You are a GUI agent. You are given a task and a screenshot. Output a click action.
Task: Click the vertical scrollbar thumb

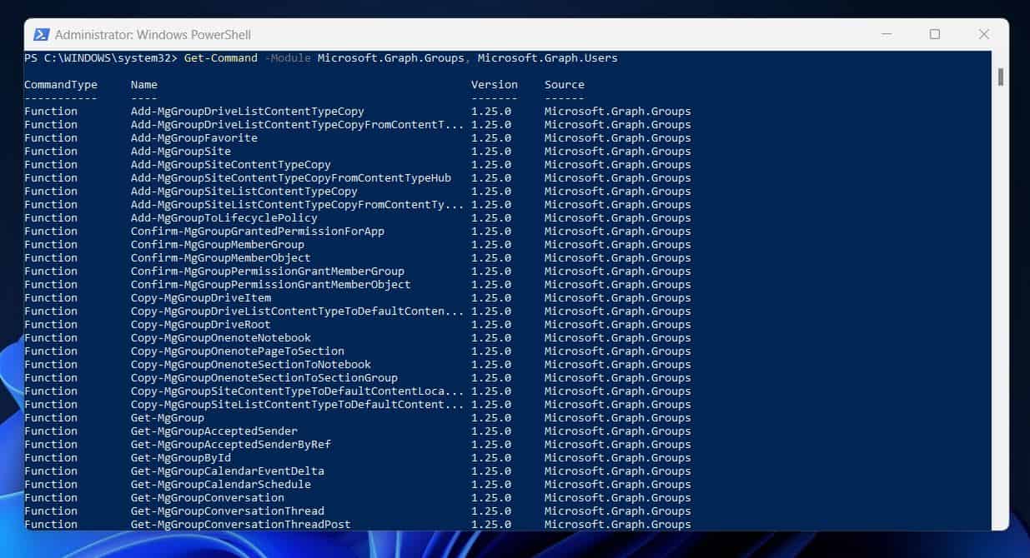[1000, 77]
